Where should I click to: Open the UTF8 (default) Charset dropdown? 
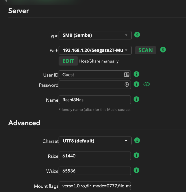tap(95, 141)
